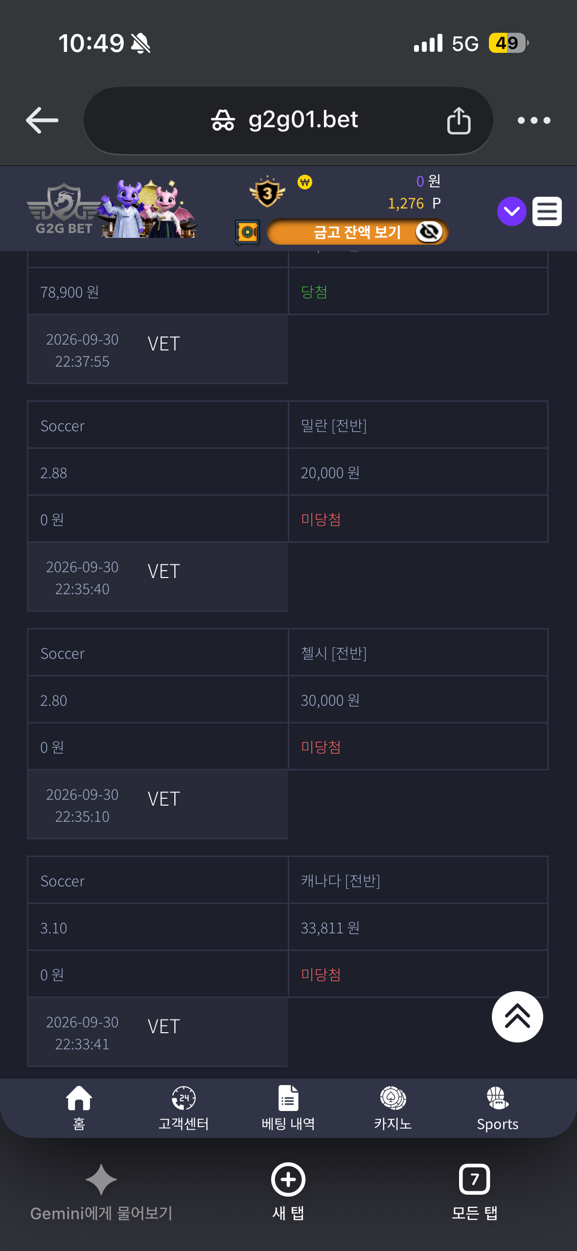Jump to top with double-chevron button

click(517, 1017)
